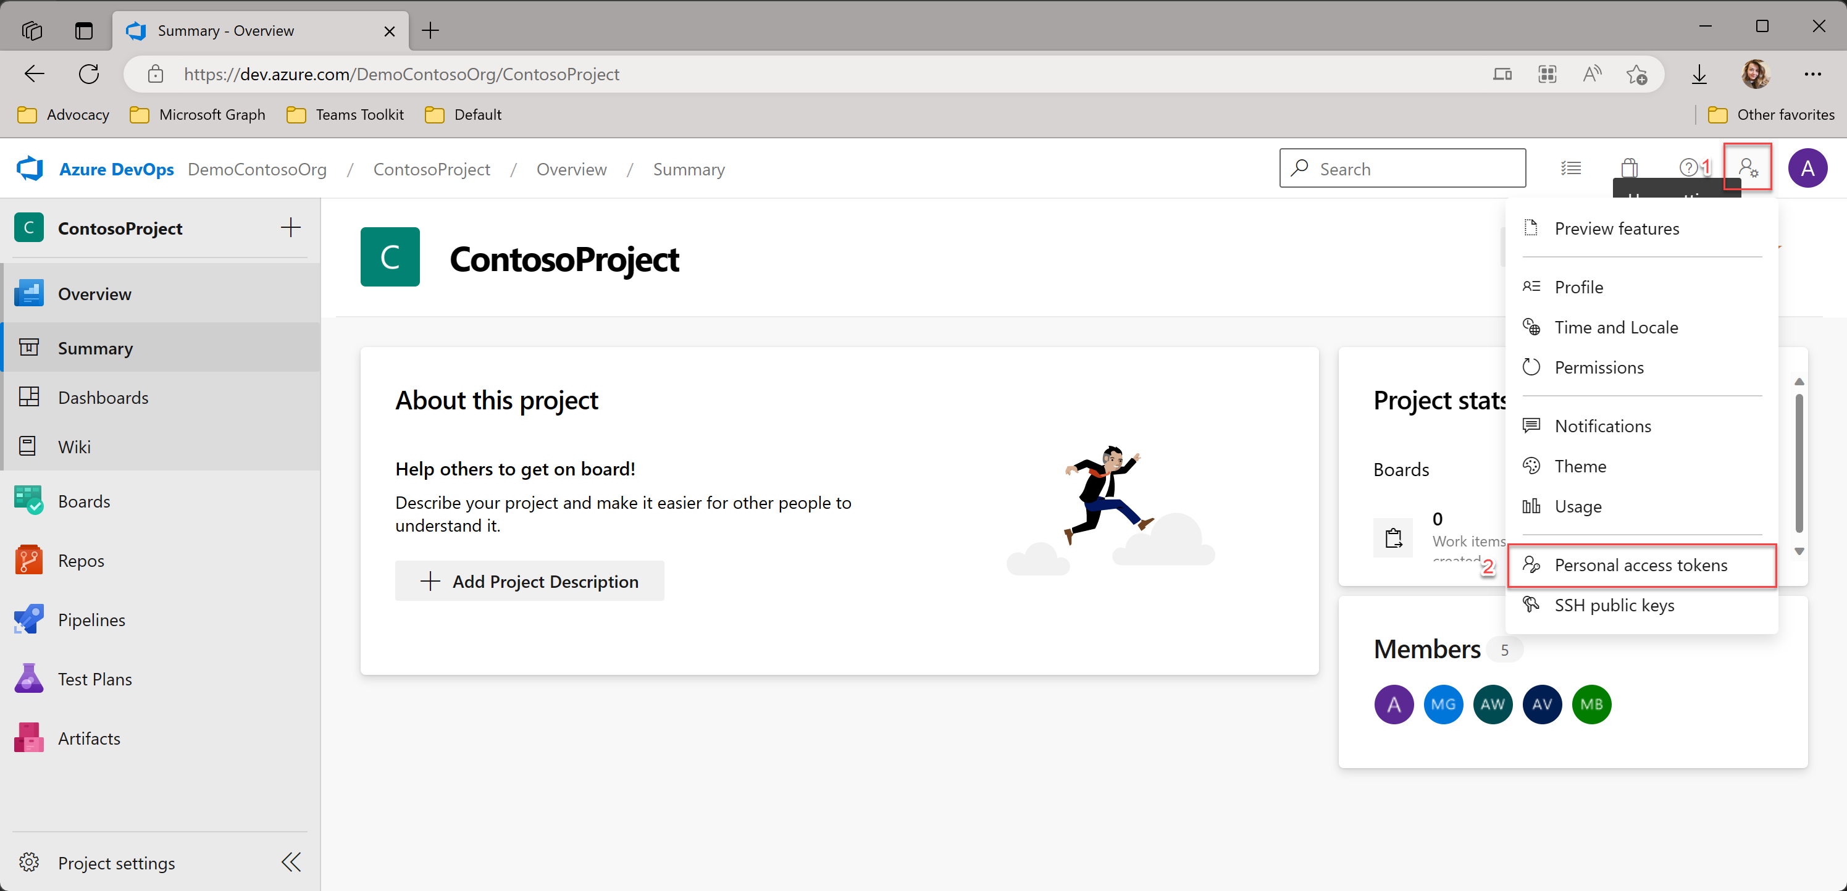Collapse the sidebar with double chevron
1847x891 pixels.
coord(291,863)
